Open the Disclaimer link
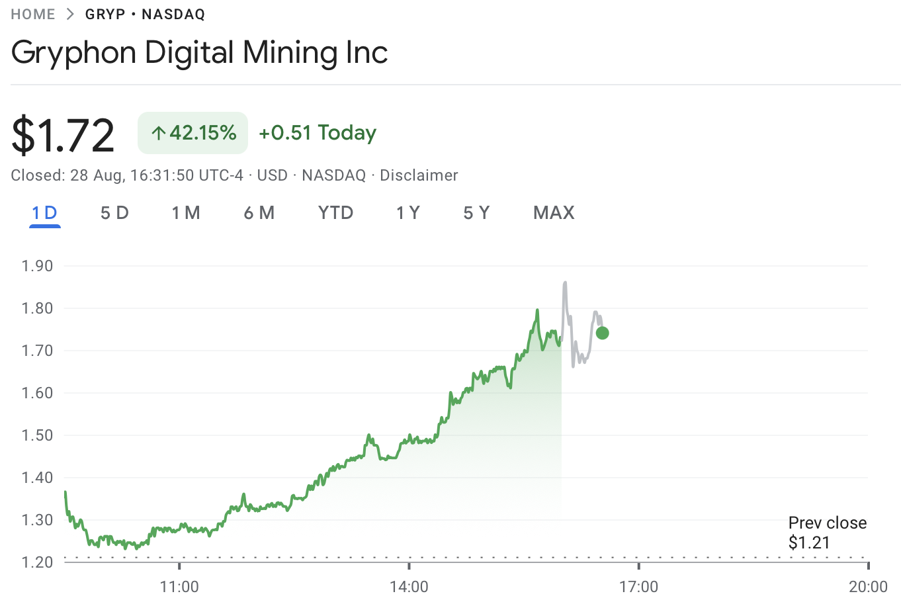The width and height of the screenshot is (901, 608). [x=419, y=175]
